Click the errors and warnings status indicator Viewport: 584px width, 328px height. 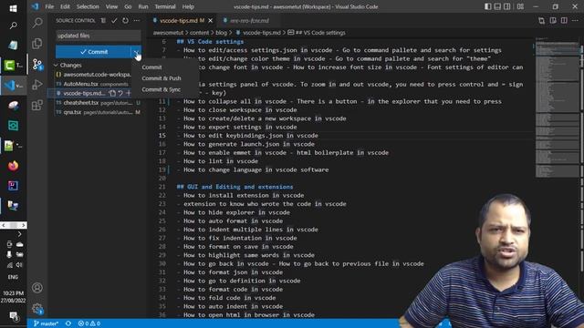[89, 323]
